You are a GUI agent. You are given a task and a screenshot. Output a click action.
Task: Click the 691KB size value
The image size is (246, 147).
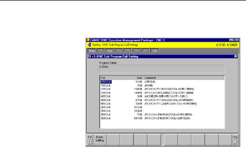138,118
